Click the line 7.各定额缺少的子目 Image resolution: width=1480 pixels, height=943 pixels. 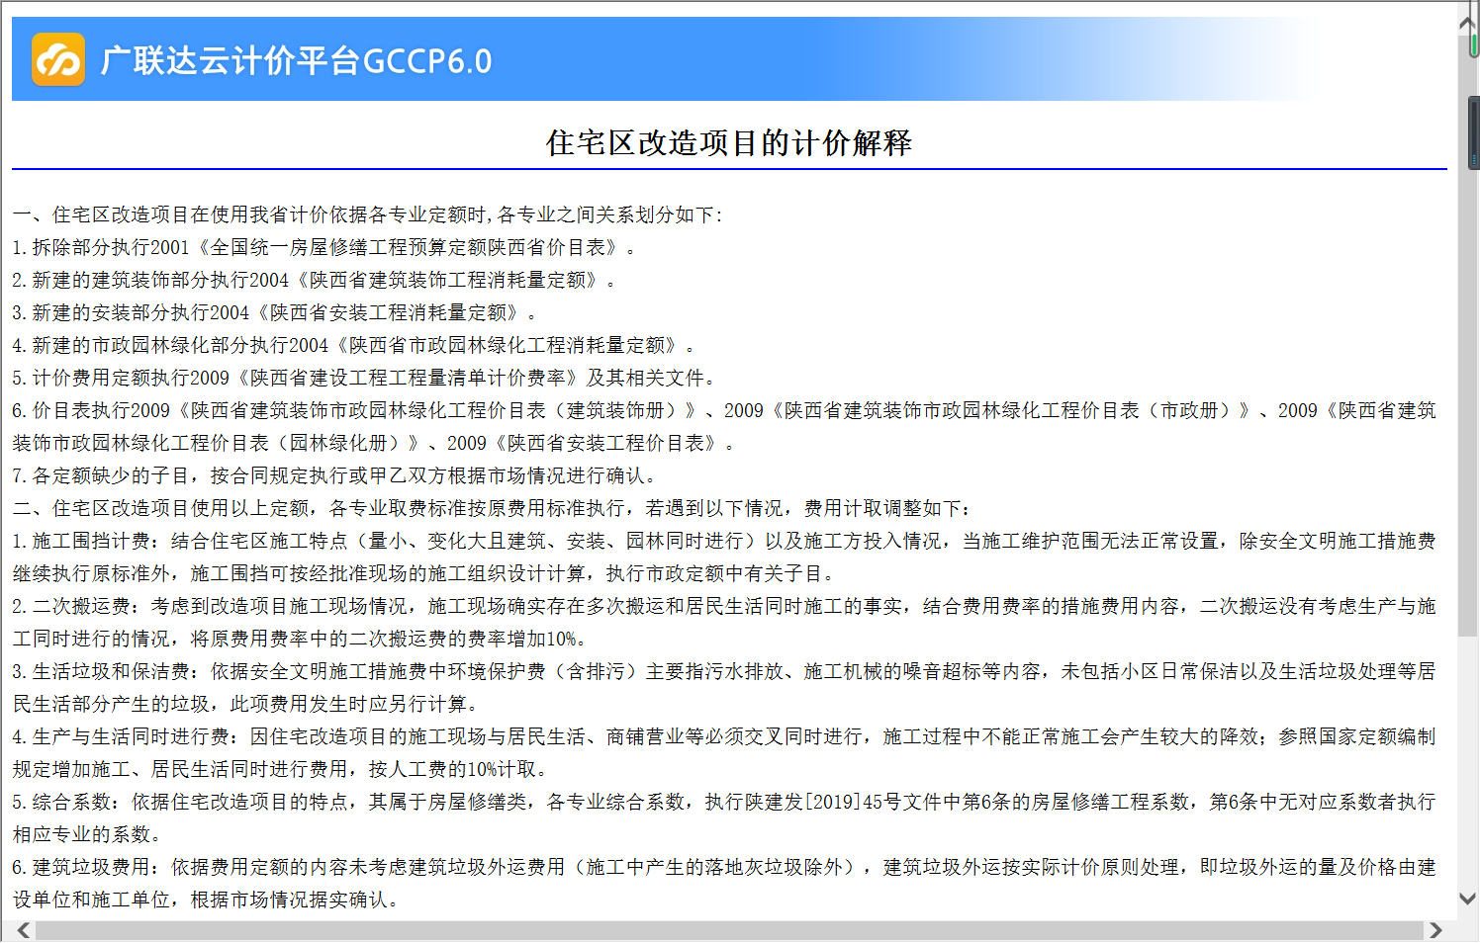(x=334, y=475)
